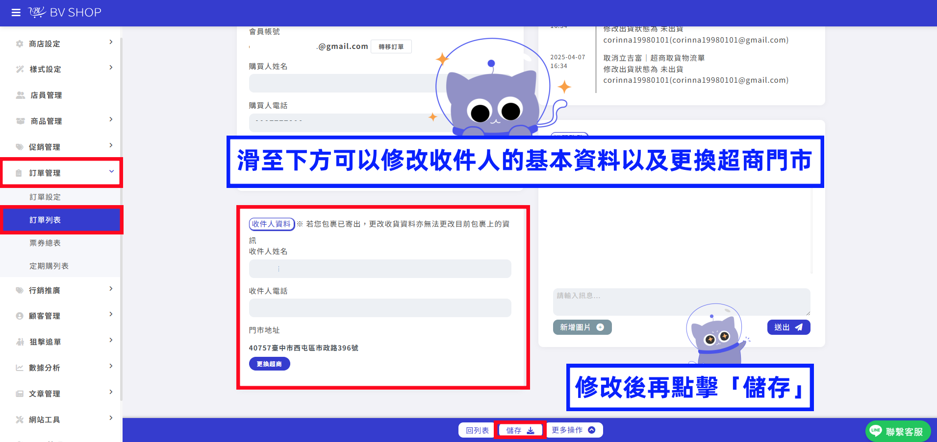937x442 pixels.
Task: Click the 網站工具 tools icon
Action: (20, 419)
